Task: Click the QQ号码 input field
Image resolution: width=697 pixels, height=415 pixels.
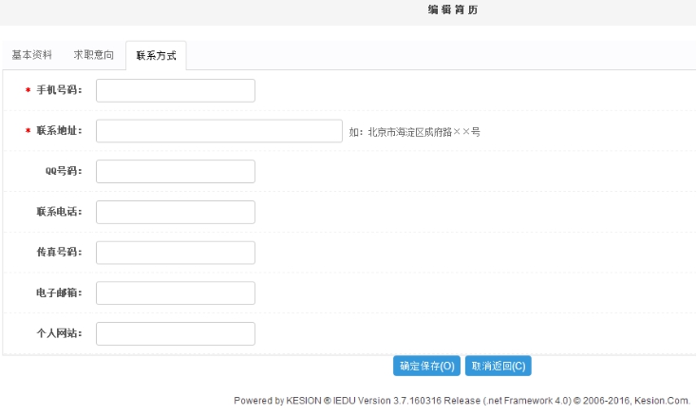Action: (176, 171)
